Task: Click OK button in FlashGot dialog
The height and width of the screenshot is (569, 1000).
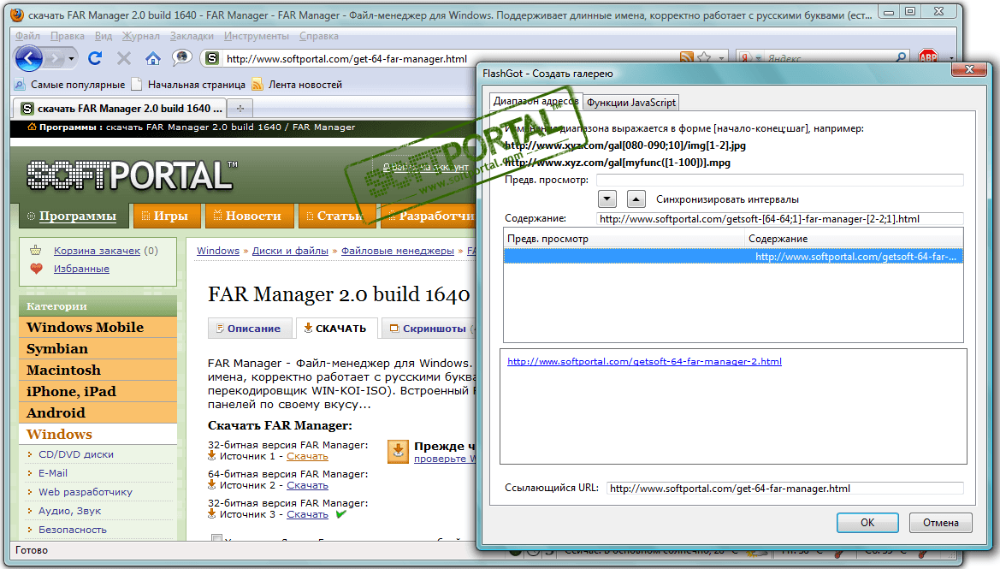Action: pyautogui.click(x=867, y=523)
